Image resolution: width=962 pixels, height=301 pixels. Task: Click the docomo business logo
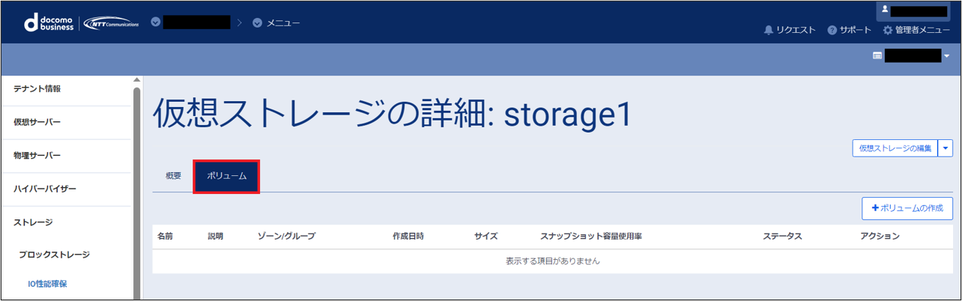[x=49, y=22]
